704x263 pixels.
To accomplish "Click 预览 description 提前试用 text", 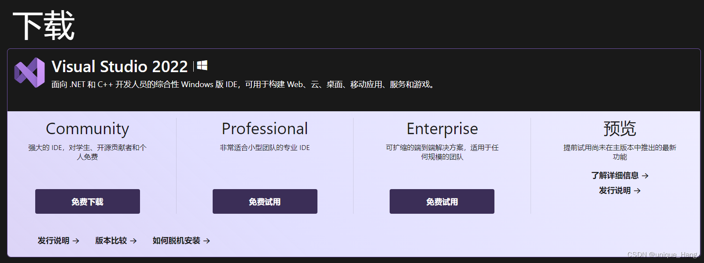I will point(620,152).
